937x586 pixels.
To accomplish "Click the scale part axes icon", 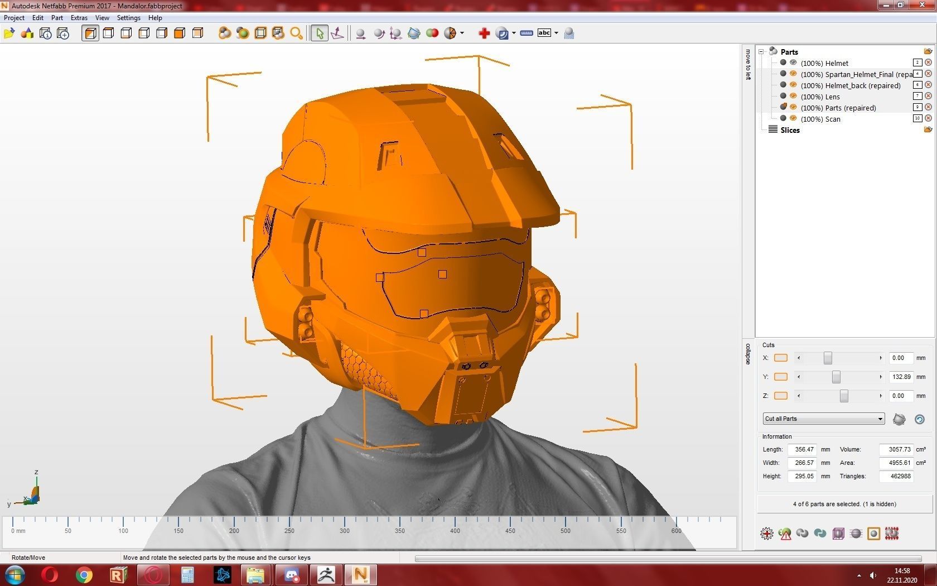I will 396,33.
